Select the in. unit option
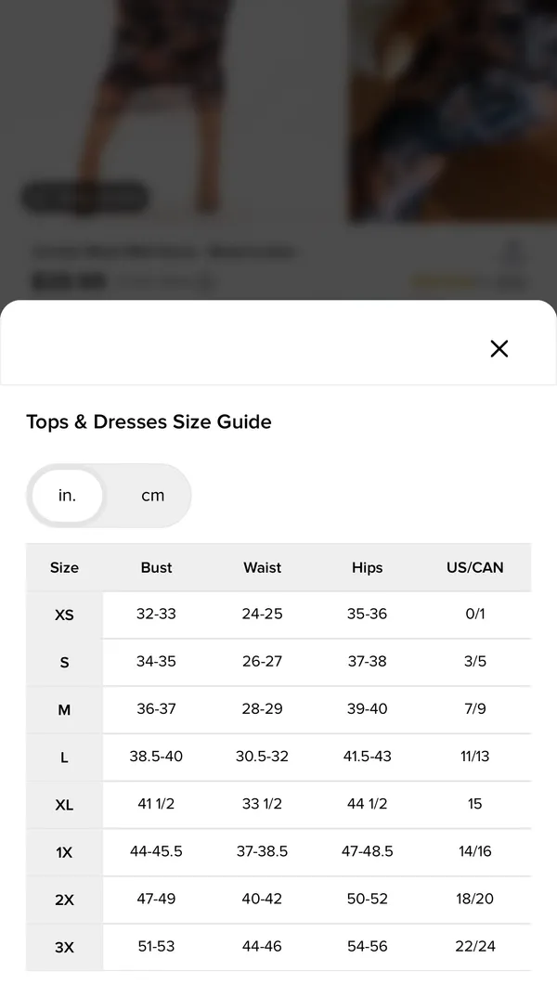This screenshot has height=997, width=557. (x=68, y=496)
